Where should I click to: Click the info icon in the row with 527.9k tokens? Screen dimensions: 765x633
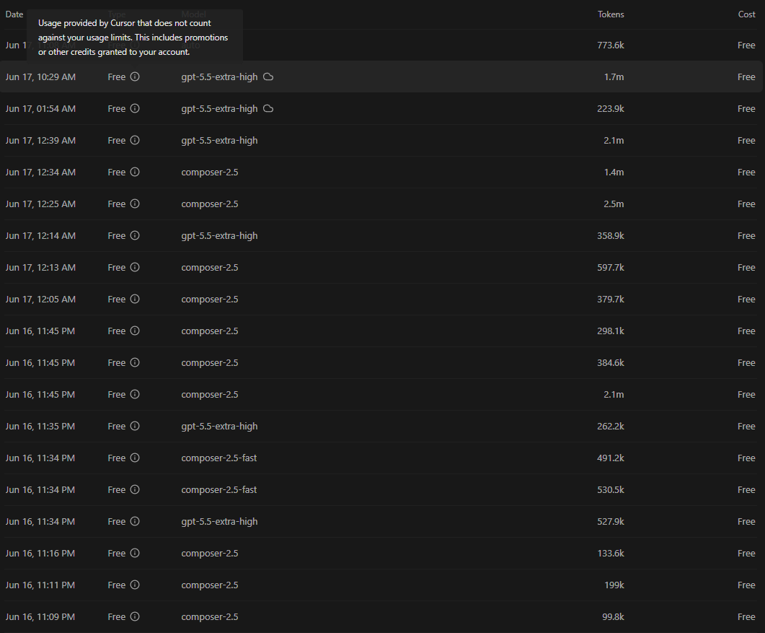pos(135,521)
